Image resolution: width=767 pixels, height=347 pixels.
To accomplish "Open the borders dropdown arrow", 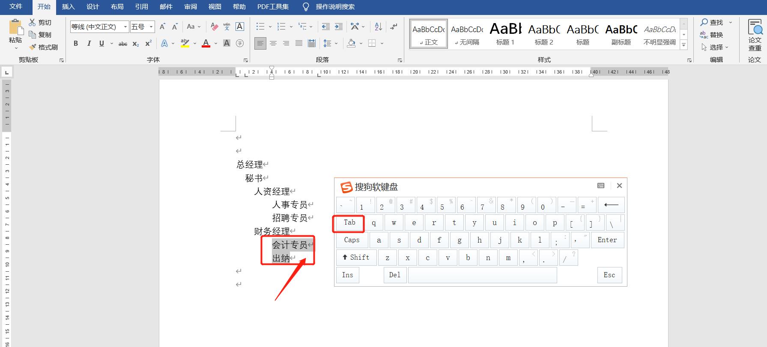I will [x=382, y=43].
